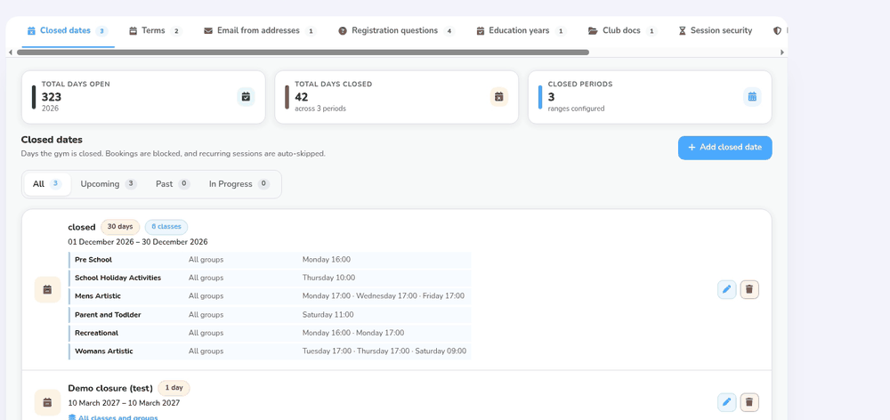Viewport: 890px width, 420px height.
Task: Go to Registration questions tab
Action: point(397,30)
